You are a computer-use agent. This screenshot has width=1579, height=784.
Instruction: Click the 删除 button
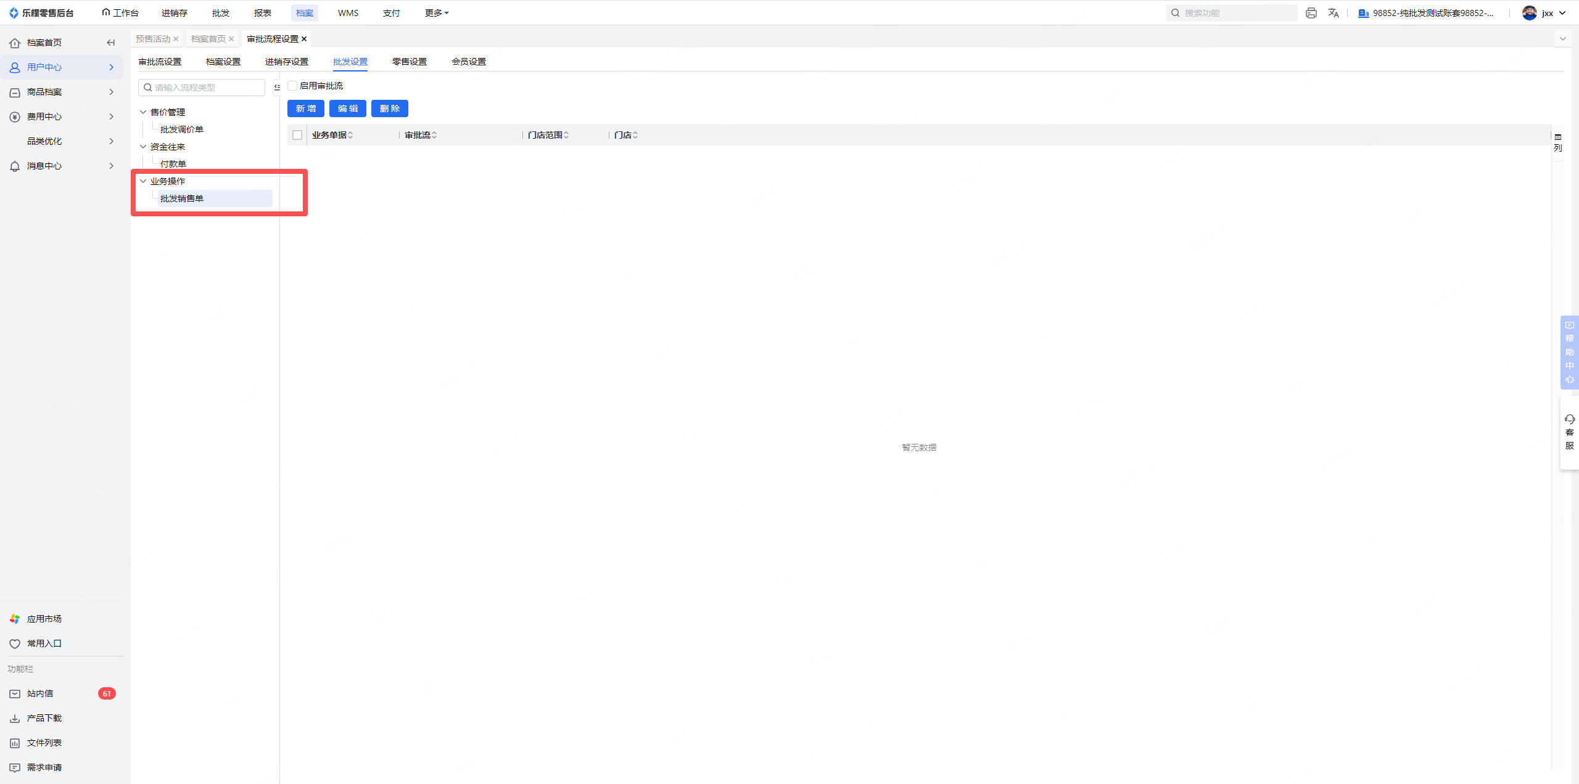pos(390,108)
